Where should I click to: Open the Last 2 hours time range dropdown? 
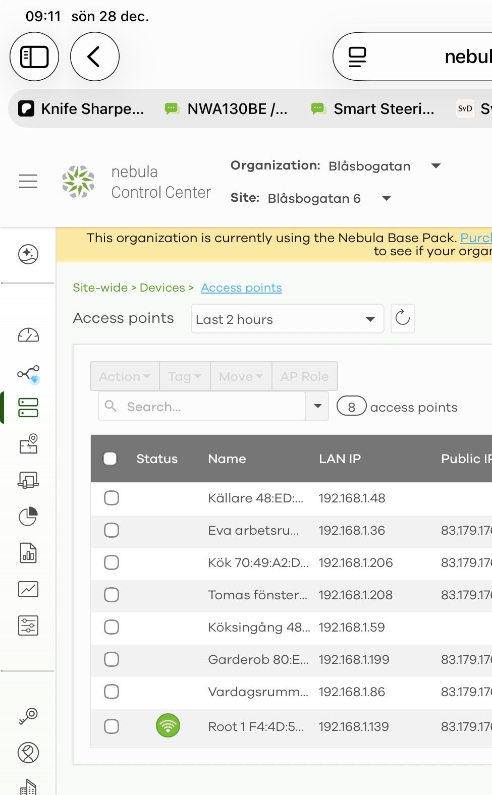click(287, 319)
